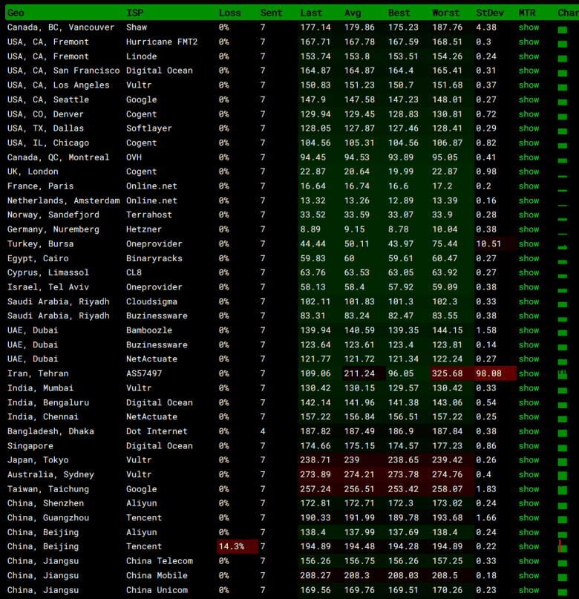Open show for Tehran AS57497 row

tap(529, 373)
